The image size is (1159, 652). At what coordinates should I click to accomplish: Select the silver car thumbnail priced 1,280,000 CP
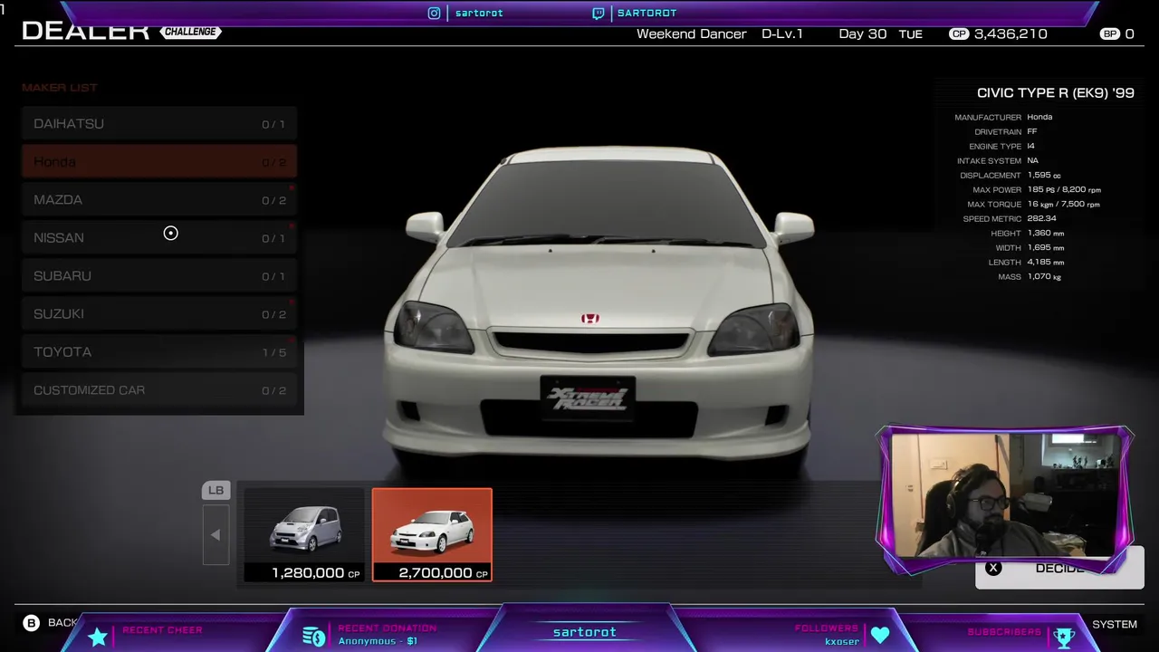[x=304, y=535]
